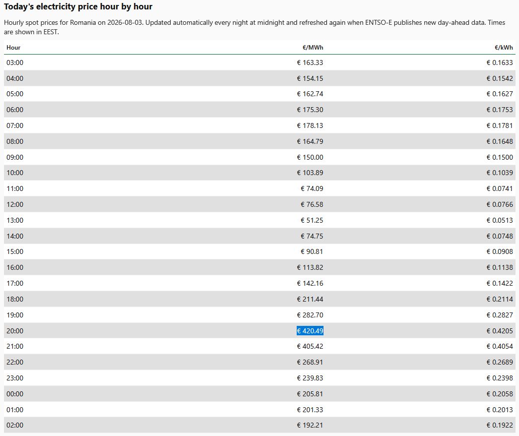The width and height of the screenshot is (519, 436).
Task: Select the 20:00 hour cell
Action: [x=15, y=331]
